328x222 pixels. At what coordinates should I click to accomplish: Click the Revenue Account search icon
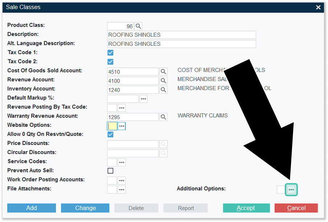point(163,81)
